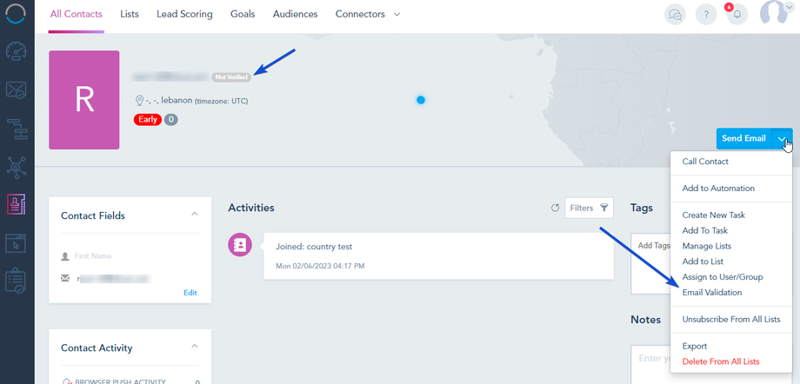
Task: Click the Edit link in Contact Fields
Action: (x=190, y=293)
